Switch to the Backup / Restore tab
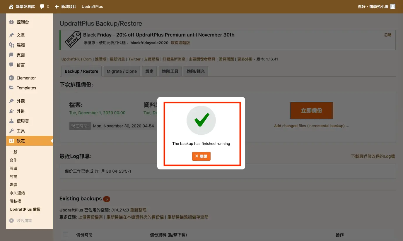This screenshot has height=241, width=403. 81,71
